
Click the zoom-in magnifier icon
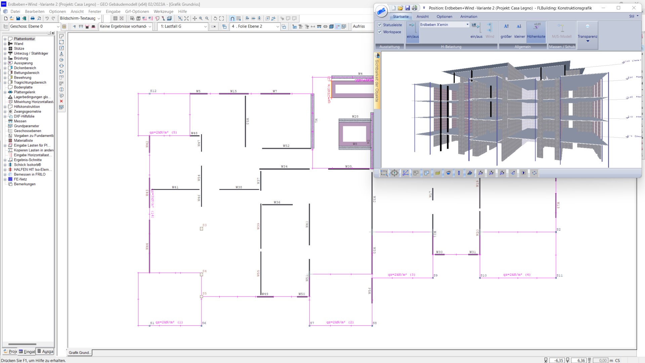201,18
